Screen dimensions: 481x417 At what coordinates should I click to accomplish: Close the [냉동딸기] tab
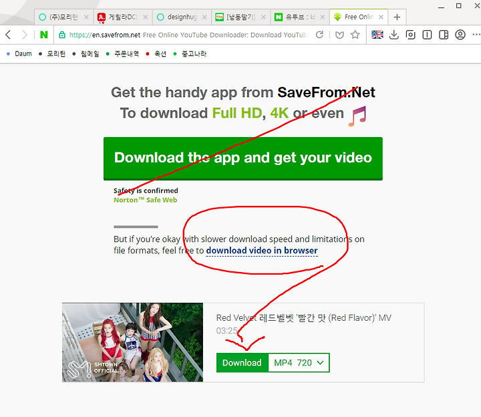(x=263, y=17)
